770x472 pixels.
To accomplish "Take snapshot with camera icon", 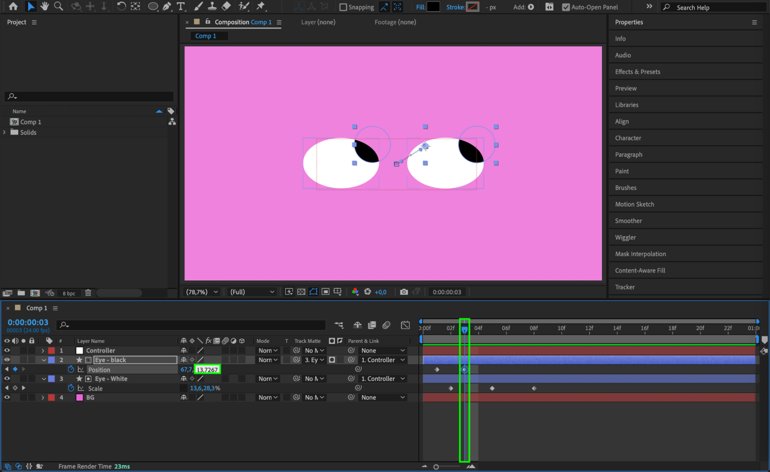I will pyautogui.click(x=404, y=292).
